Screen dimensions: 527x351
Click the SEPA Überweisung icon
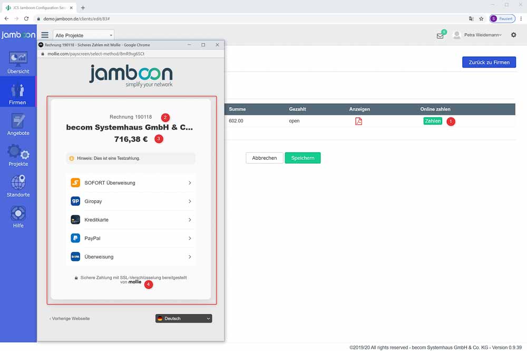point(75,257)
